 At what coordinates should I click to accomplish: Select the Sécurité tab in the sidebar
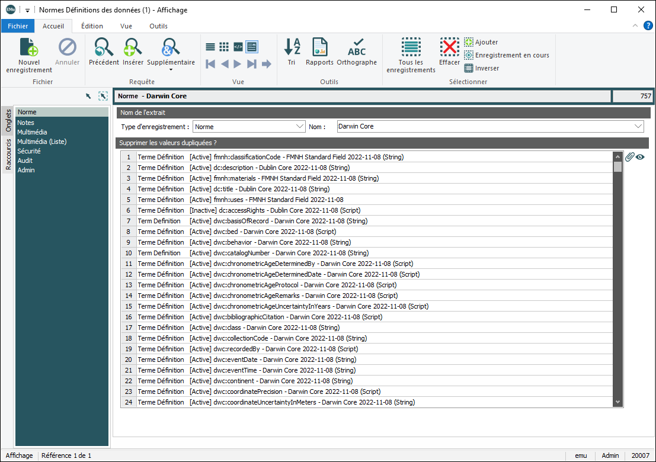[x=29, y=151]
